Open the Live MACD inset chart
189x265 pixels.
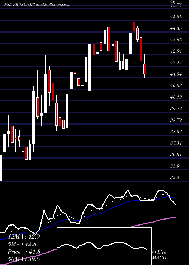pos(104,246)
